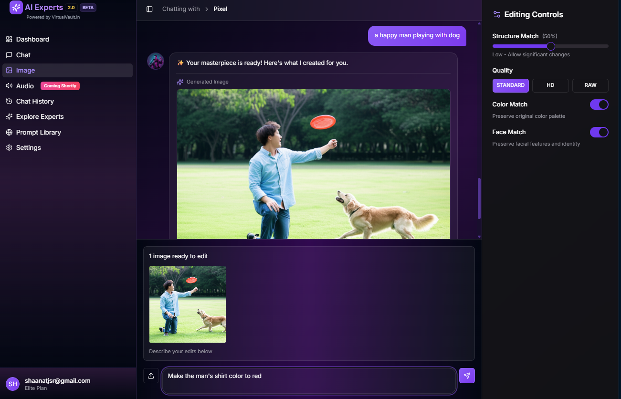Choose RAW quality option

click(590, 85)
